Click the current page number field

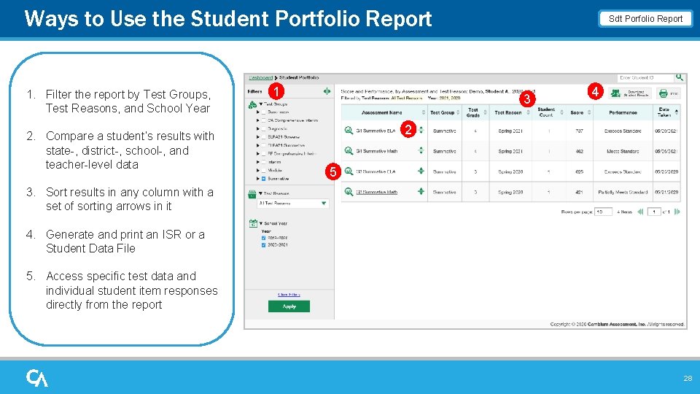click(653, 212)
